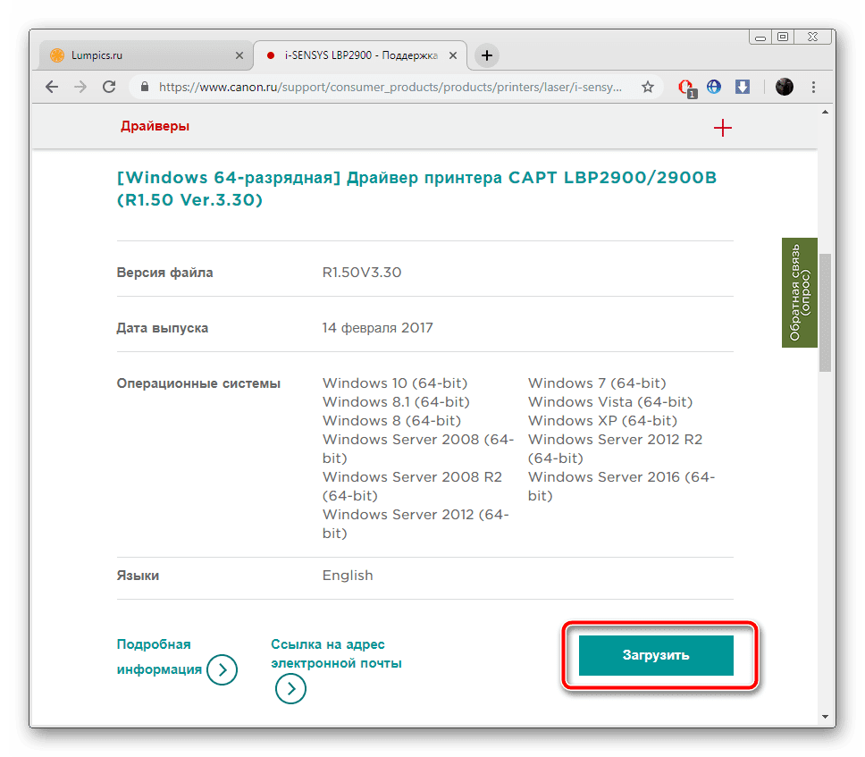The image size is (865, 757).
Task: Open the CAPT LBP2900/2900B driver title
Action: click(x=416, y=189)
